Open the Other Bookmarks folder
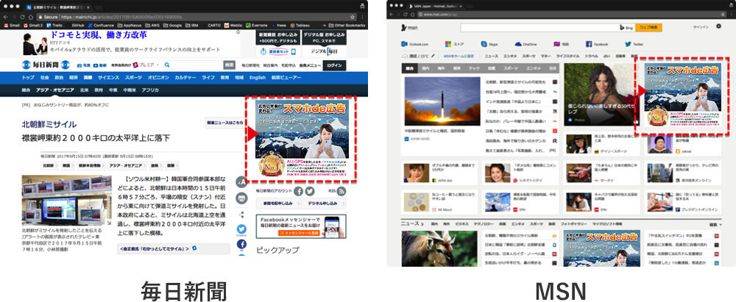This screenshot has width=736, height=302. pyautogui.click(x=343, y=24)
